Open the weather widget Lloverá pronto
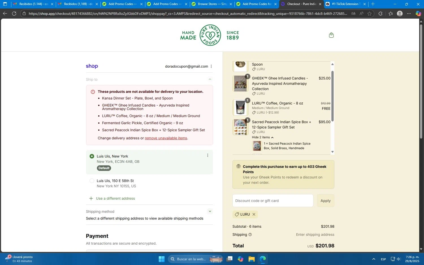 pos(19,259)
